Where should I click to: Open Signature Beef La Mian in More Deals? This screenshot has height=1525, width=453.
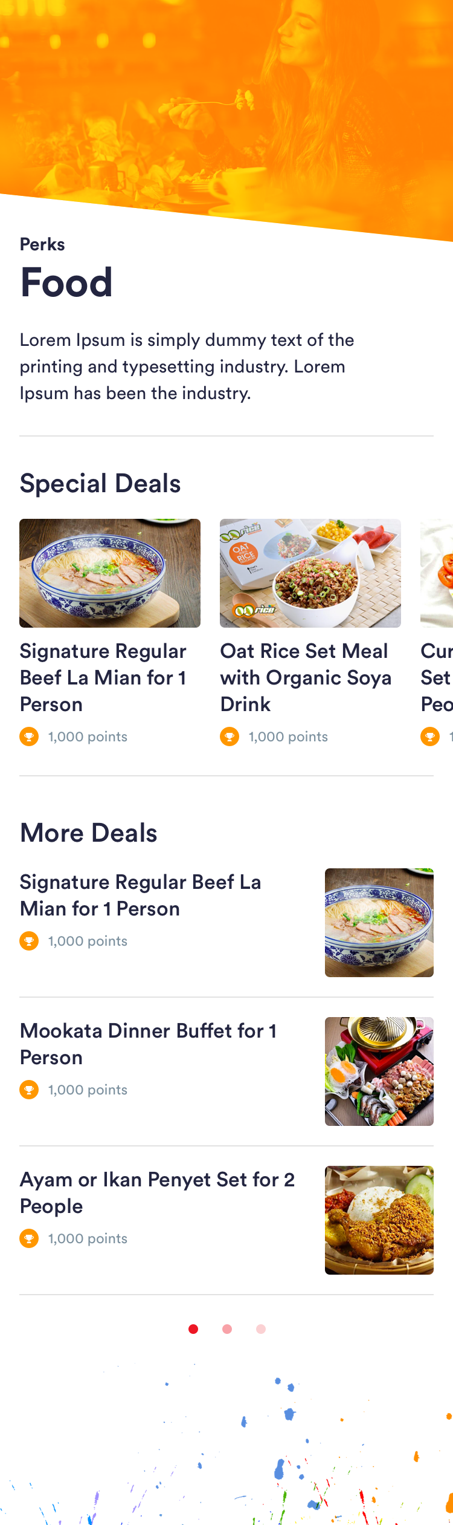coord(140,895)
